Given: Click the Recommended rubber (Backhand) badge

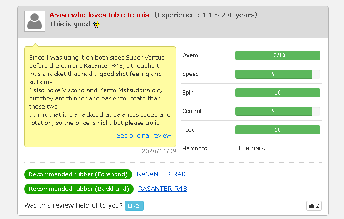Looking at the screenshot, I should tap(79, 189).
